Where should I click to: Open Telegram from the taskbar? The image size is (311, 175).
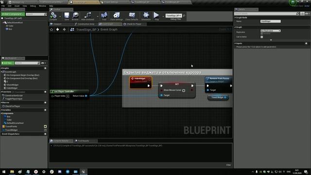tap(68, 172)
